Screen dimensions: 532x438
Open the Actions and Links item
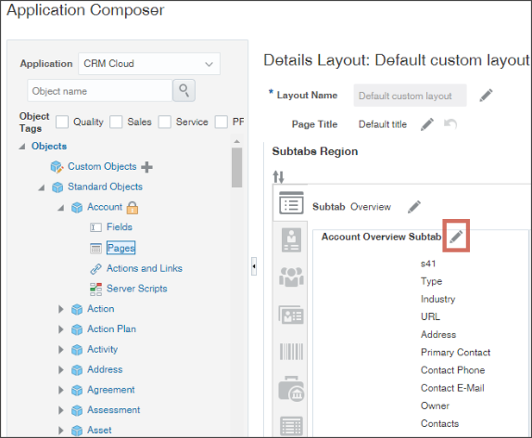tap(145, 268)
